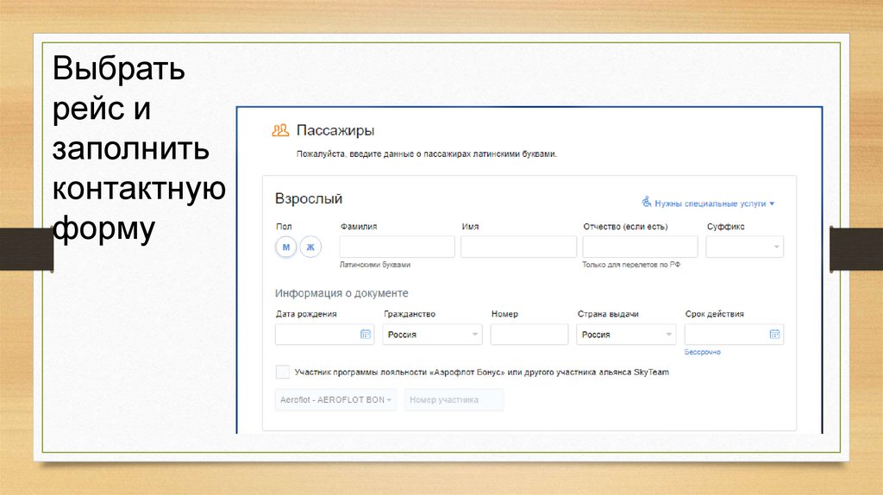Open Aeroflot - AEROFLOT BON program dropdown
The width and height of the screenshot is (883, 495).
pyautogui.click(x=335, y=400)
